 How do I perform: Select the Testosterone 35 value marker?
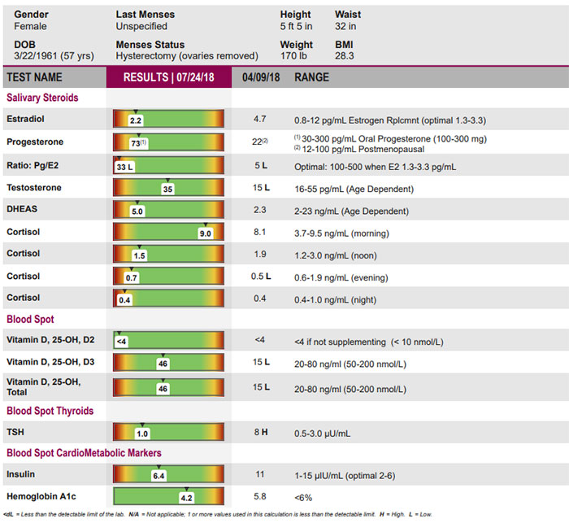(x=167, y=189)
